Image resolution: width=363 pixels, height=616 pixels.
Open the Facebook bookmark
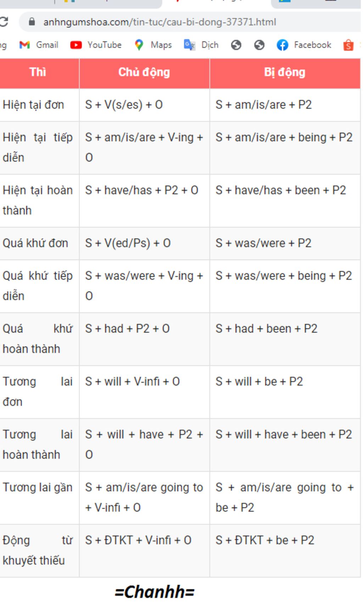304,45
